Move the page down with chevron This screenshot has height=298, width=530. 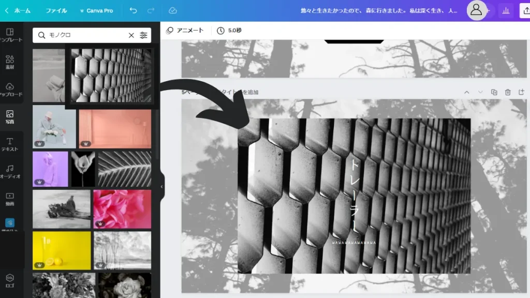click(480, 92)
